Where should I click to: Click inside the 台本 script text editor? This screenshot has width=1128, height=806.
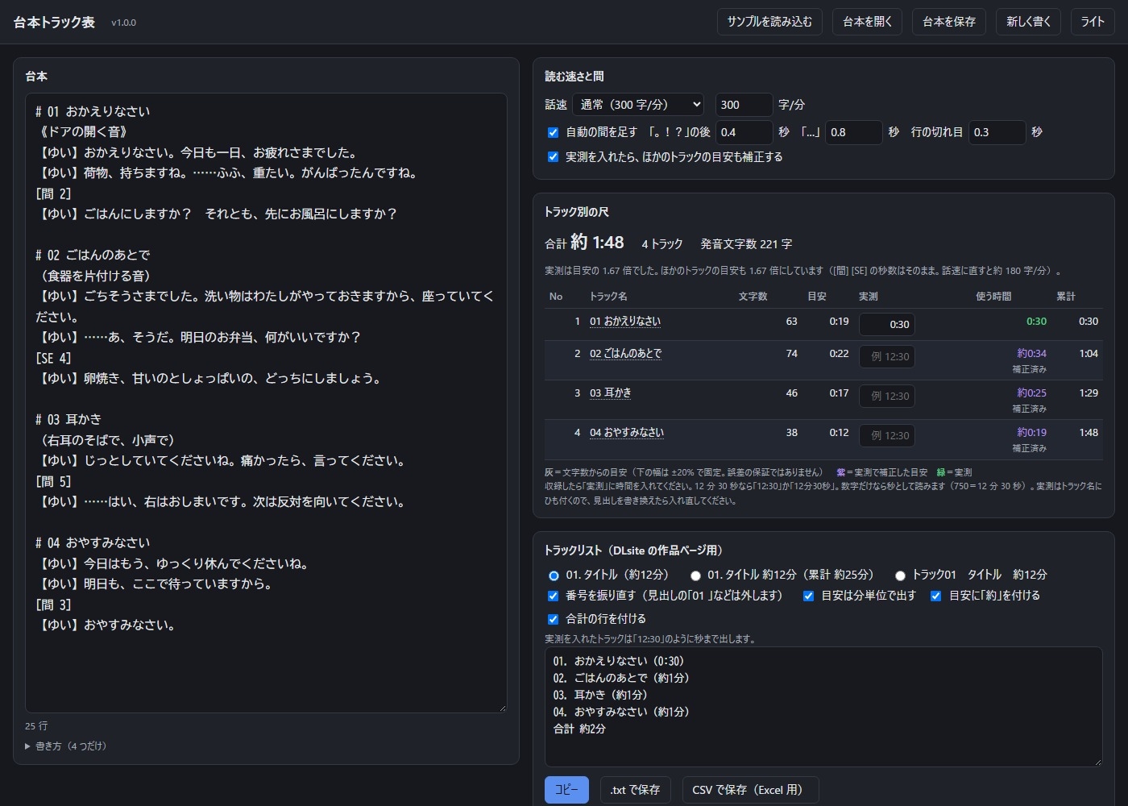click(x=266, y=403)
